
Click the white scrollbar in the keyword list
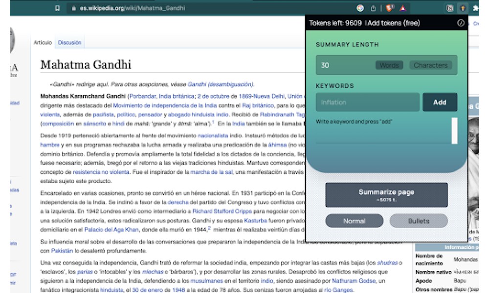click(x=454, y=130)
